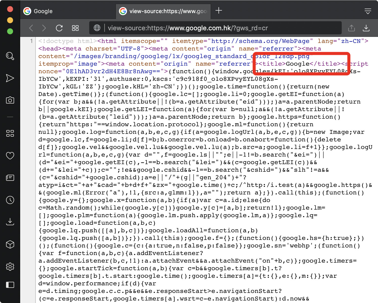This screenshot has width=378, height=303.
Task: Go forward with the right arrow
Action: pos(44,28)
